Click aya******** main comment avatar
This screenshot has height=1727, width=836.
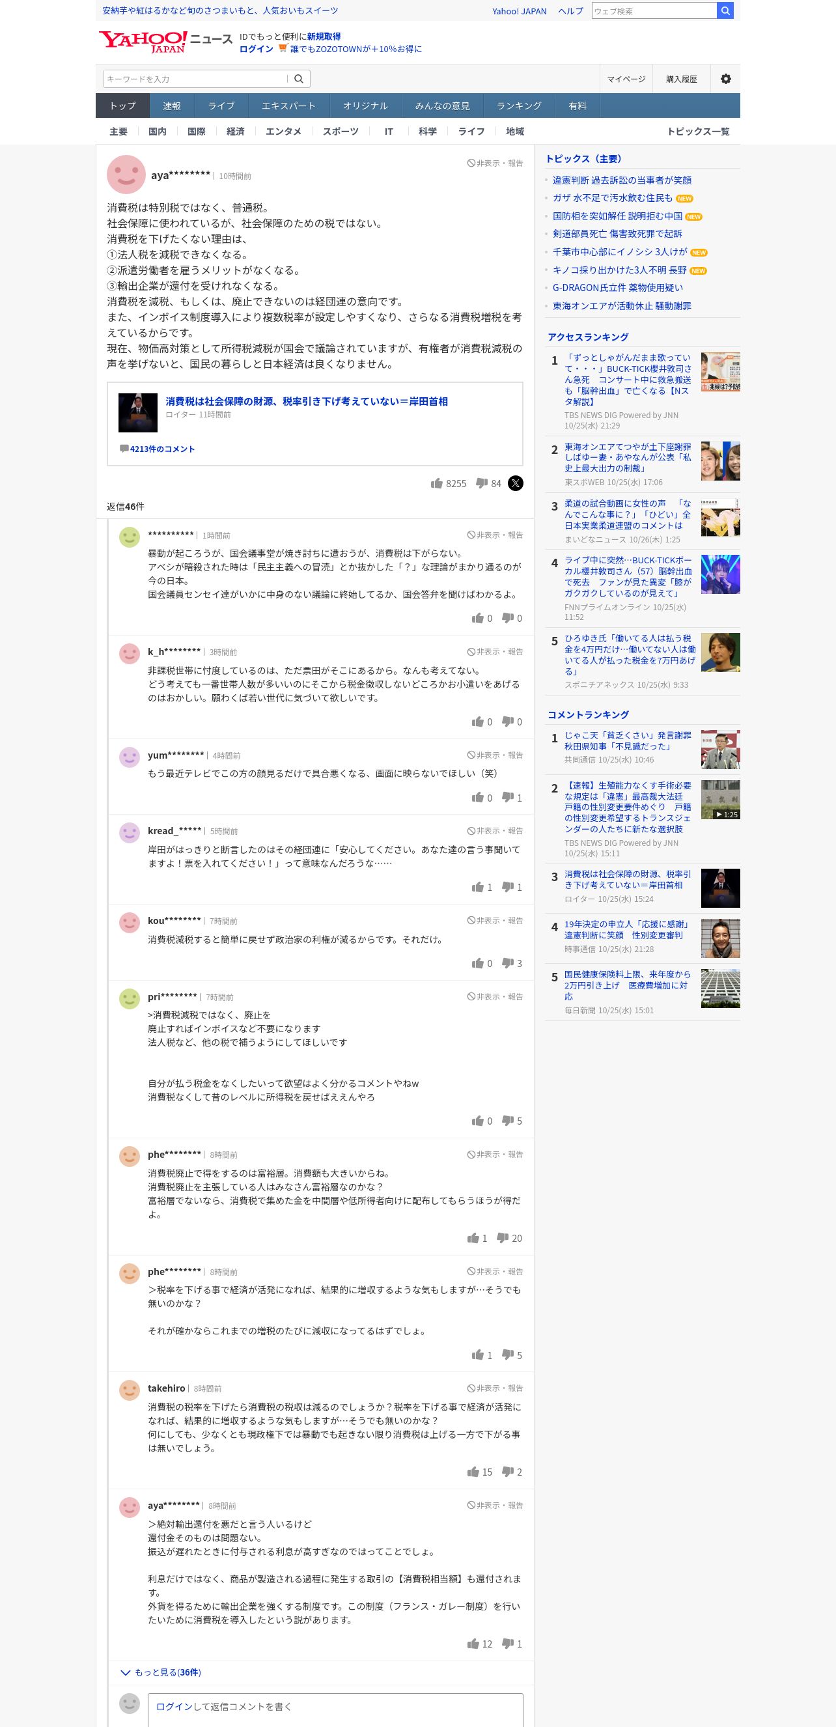point(126,175)
